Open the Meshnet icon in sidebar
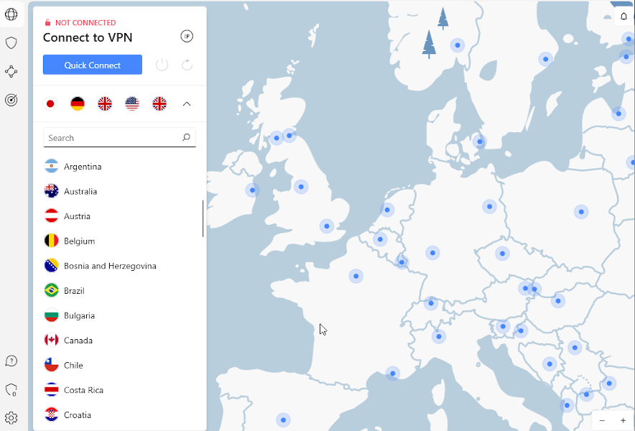 (11, 71)
